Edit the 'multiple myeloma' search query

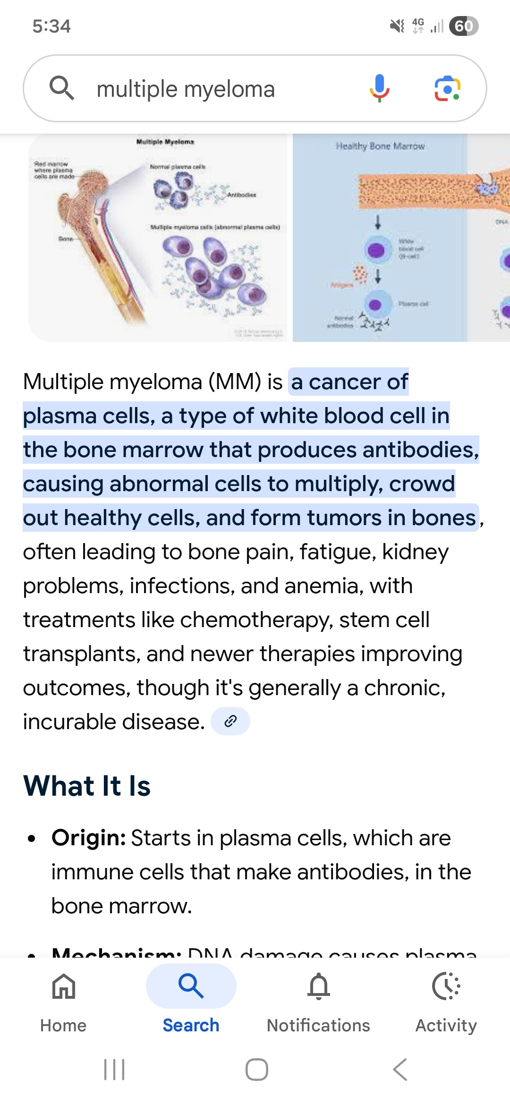coord(186,89)
